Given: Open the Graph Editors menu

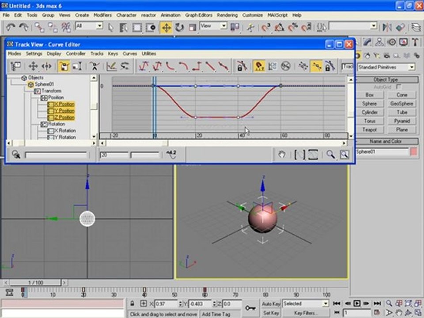Looking at the screenshot, I should [199, 15].
